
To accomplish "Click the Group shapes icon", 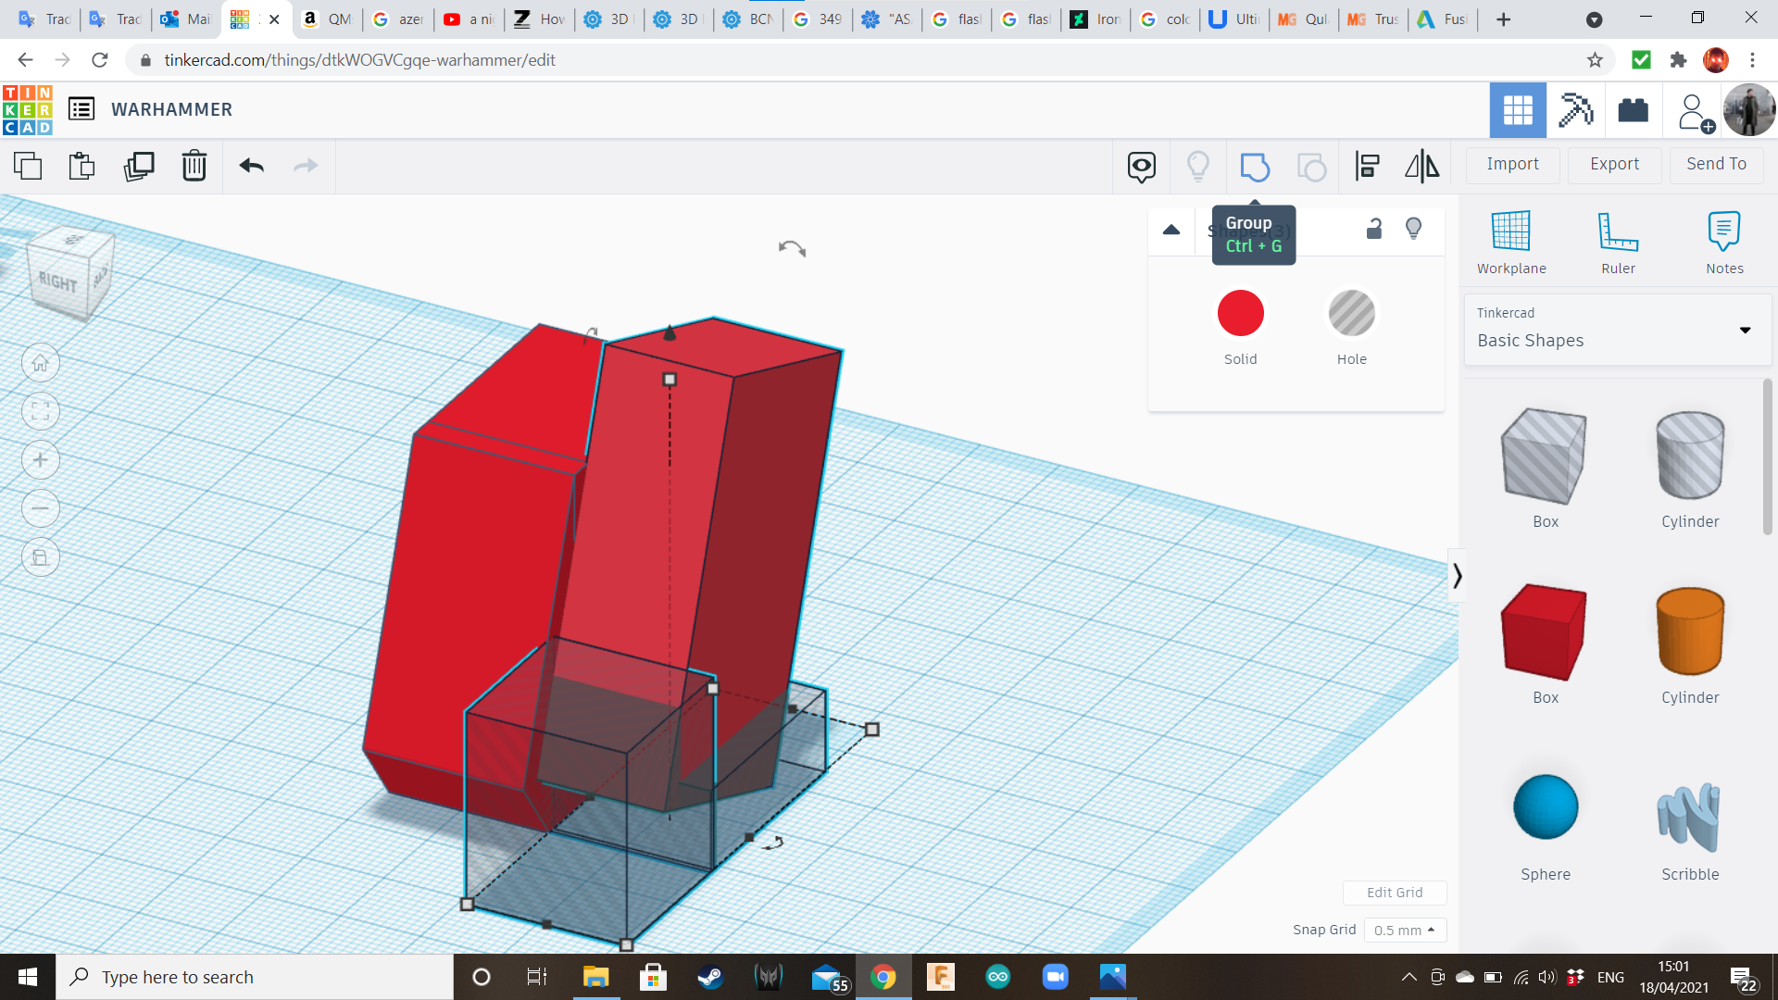I will coord(1255,167).
